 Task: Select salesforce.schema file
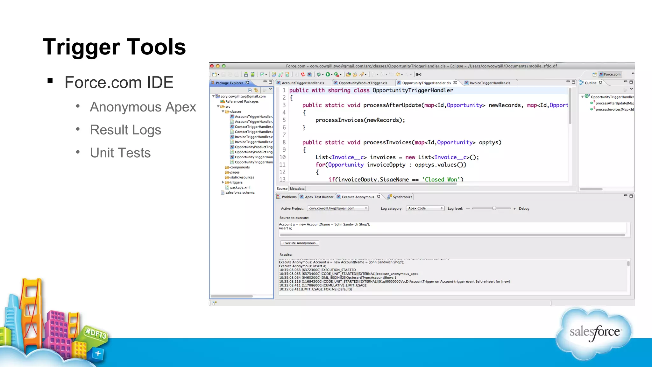(x=237, y=192)
